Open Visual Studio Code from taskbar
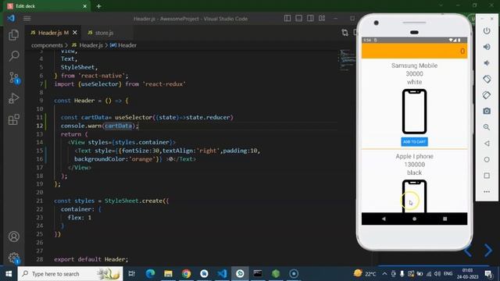The width and height of the screenshot is (500, 281). [222, 274]
